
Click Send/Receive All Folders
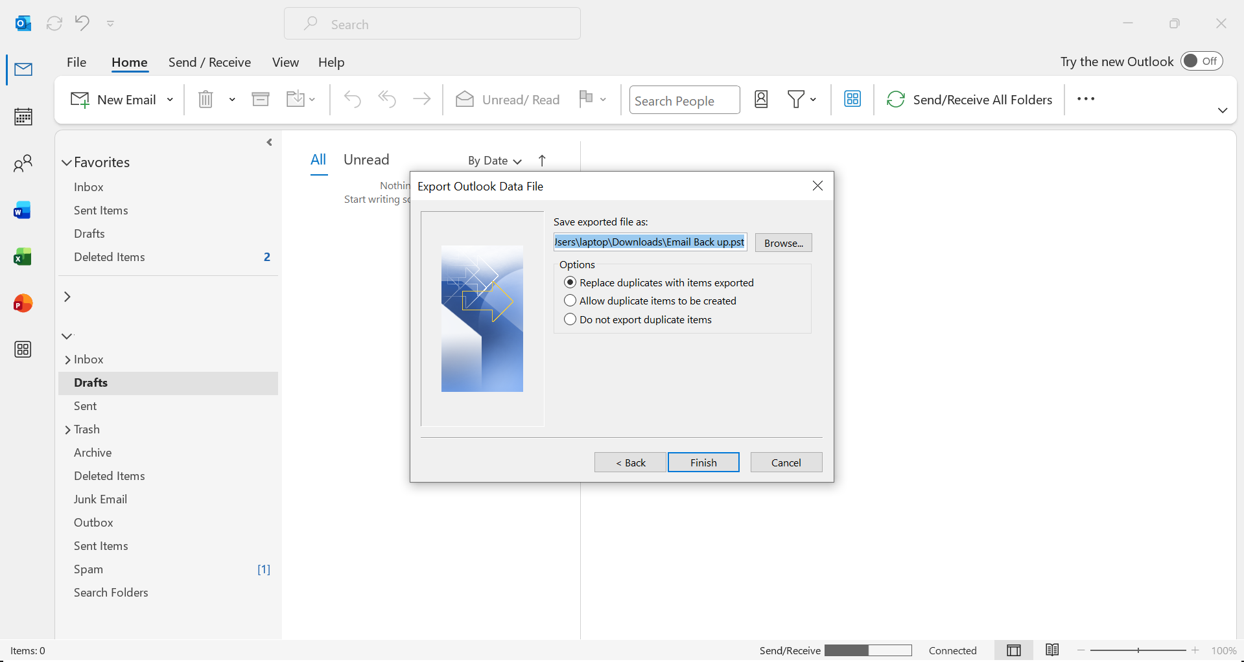[970, 99]
